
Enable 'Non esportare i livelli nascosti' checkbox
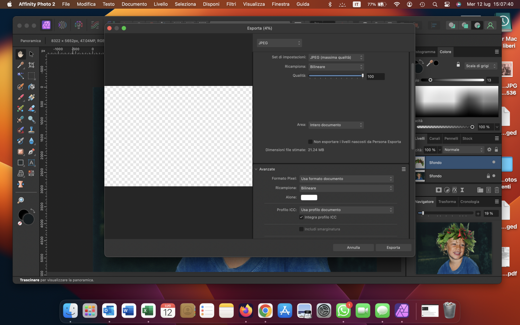310,142
